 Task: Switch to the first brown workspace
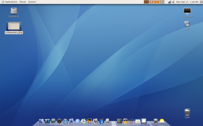point(146,2)
